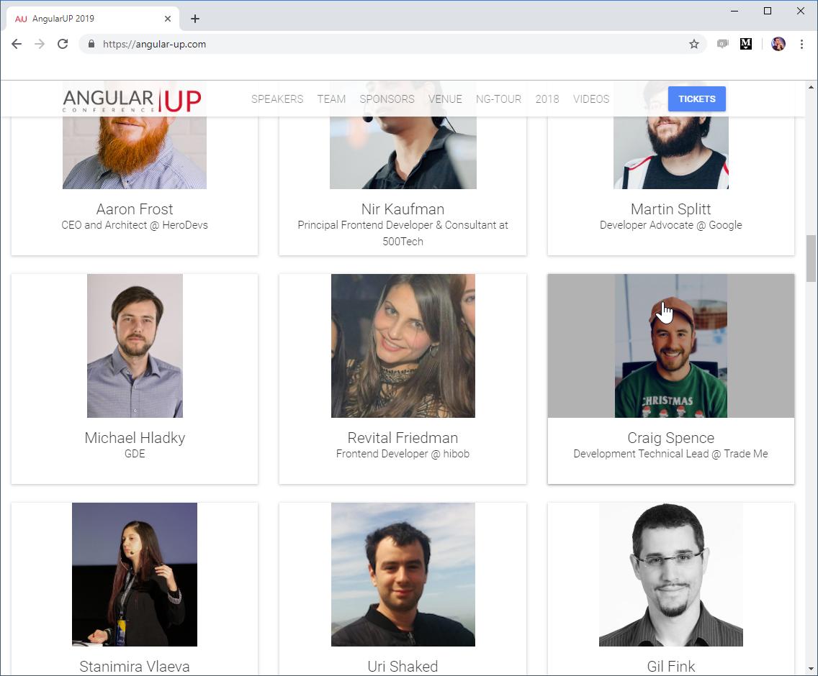Screen dimensions: 818x676
Task: Open Uri Shaked's photo
Action: pos(403,575)
